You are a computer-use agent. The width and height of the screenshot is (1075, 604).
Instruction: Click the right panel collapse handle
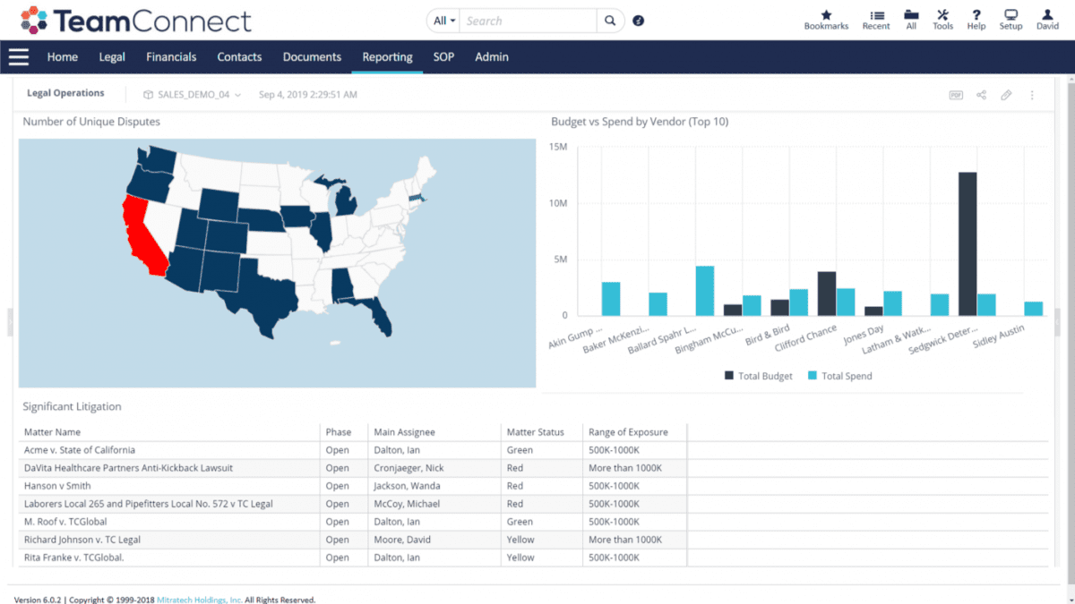pos(1058,322)
